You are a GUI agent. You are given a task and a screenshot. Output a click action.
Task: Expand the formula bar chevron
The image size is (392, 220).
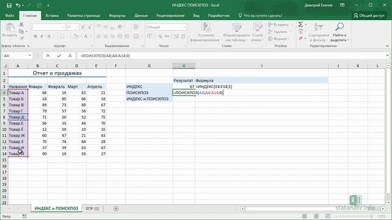point(388,56)
